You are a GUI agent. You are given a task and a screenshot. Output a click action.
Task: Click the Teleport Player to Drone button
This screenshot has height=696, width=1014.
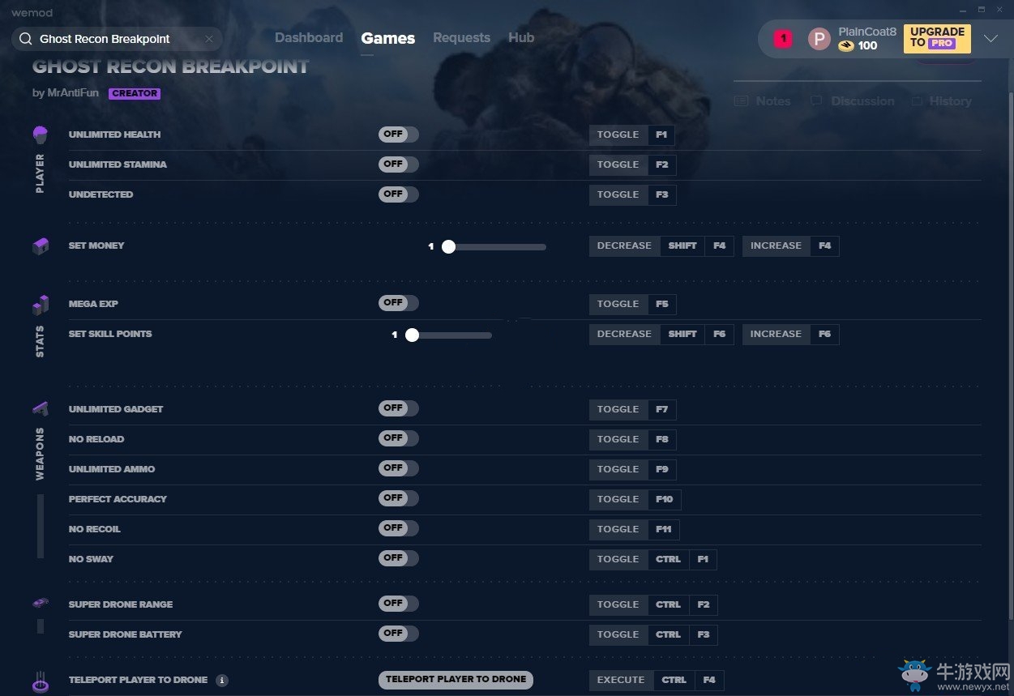click(456, 680)
